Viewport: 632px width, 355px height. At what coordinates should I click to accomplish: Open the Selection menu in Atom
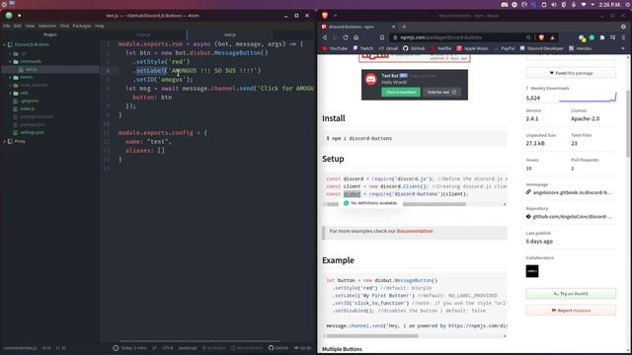tap(47, 26)
